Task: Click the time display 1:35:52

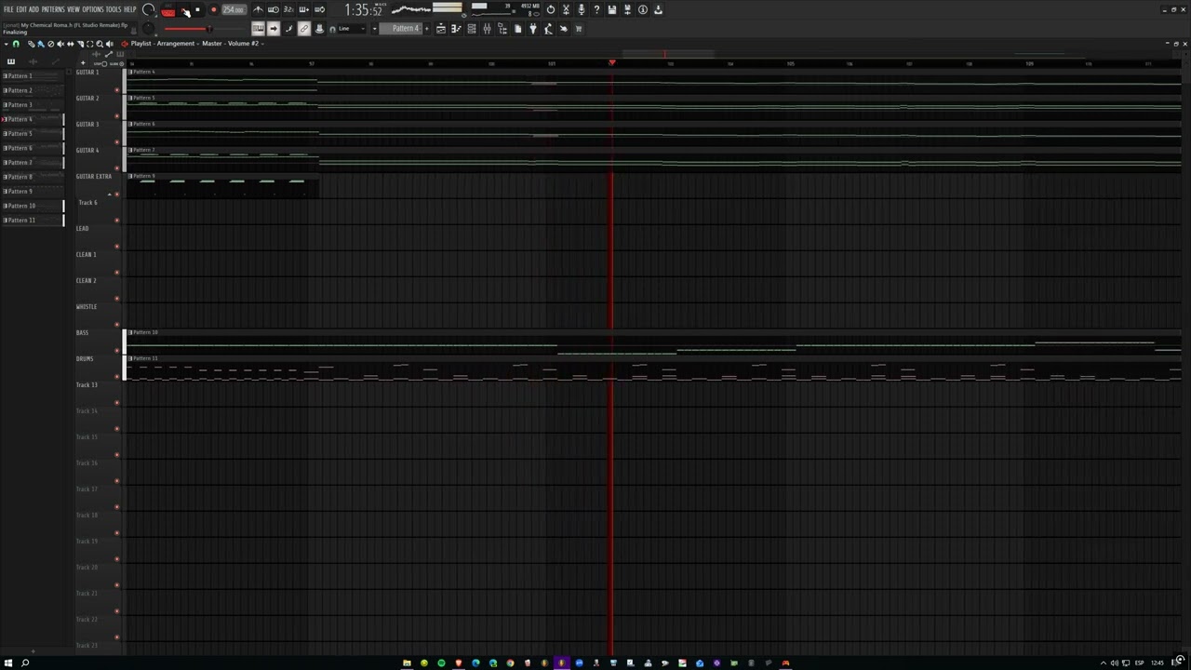Action: pos(363,10)
